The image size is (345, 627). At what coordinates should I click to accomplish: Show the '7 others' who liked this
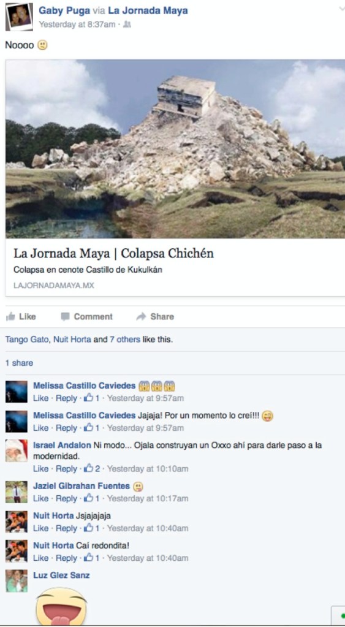coord(125,340)
